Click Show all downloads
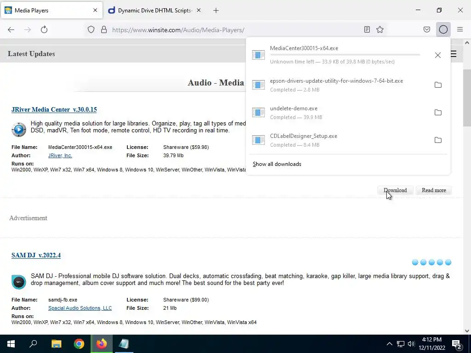 coord(277,164)
